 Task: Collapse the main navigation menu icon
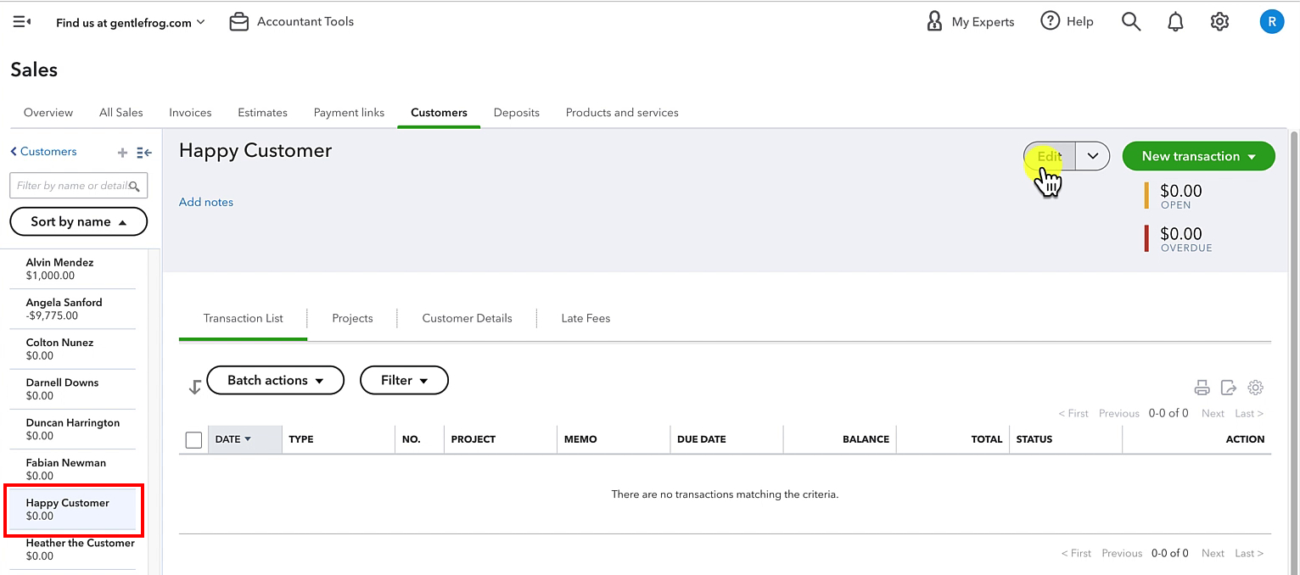point(22,22)
